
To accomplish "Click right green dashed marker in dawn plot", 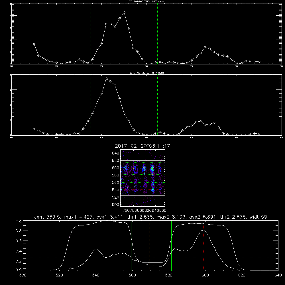I will point(157,34).
